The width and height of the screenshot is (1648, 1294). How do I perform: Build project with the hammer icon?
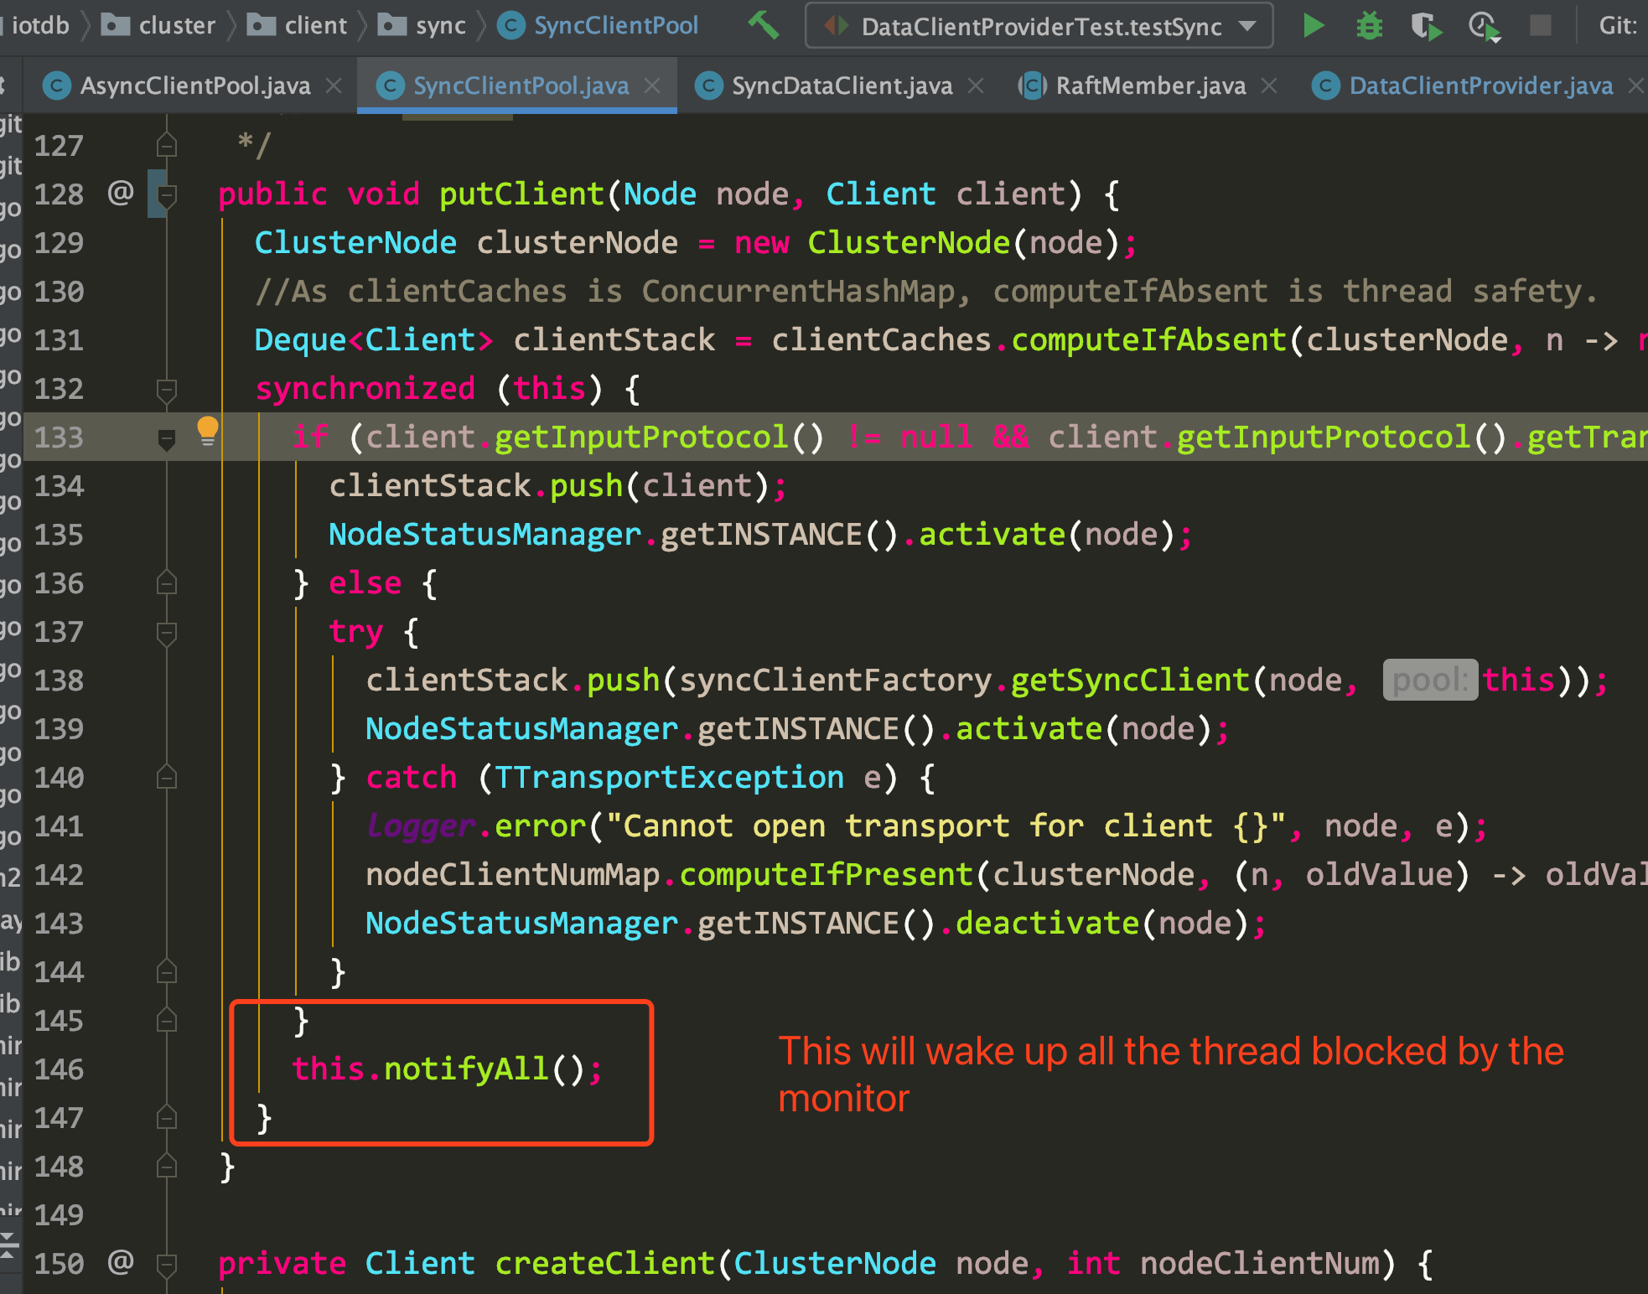pyautogui.click(x=762, y=24)
